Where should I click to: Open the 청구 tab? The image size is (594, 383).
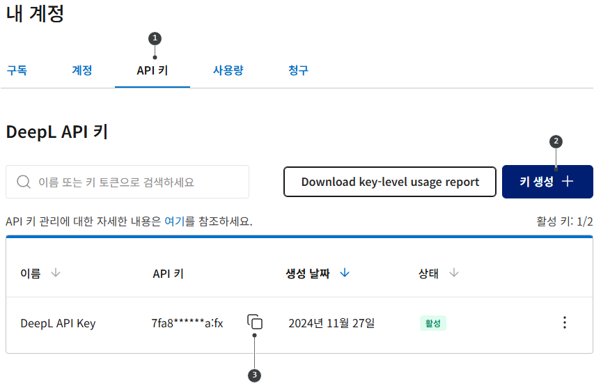coord(298,70)
